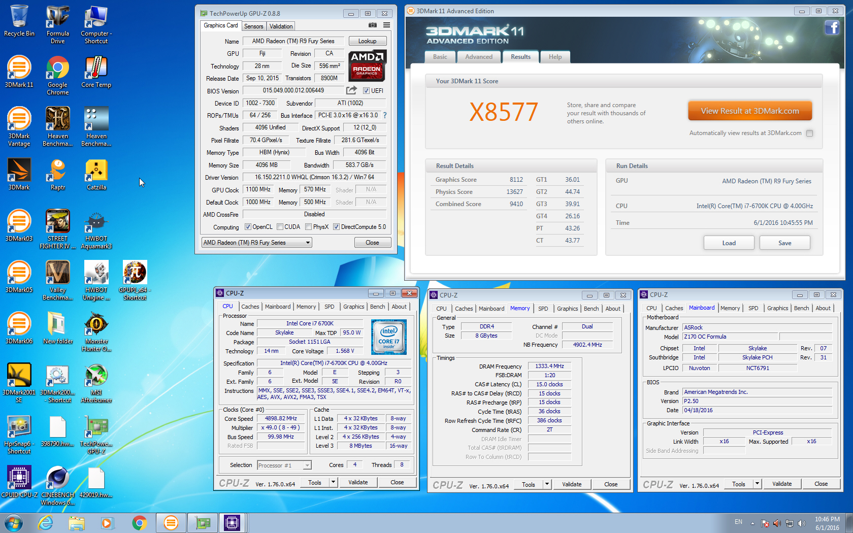Switch to the Validation tab in GPU-Z
853x533 pixels.
281,26
